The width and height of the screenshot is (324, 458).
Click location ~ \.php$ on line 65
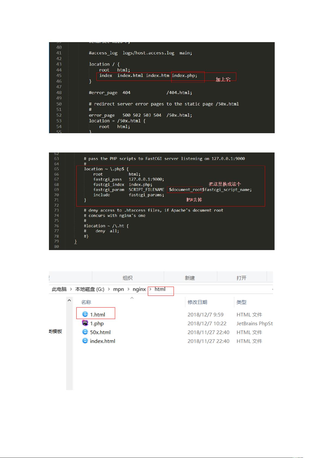(106, 169)
